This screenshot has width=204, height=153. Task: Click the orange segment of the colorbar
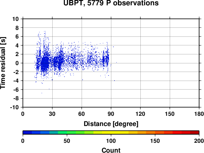pyautogui.click(x=151, y=133)
